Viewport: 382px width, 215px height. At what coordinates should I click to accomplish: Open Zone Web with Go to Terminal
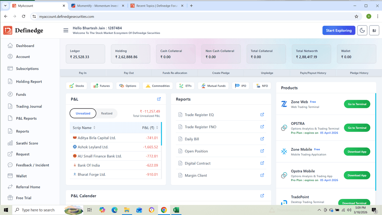point(357,104)
